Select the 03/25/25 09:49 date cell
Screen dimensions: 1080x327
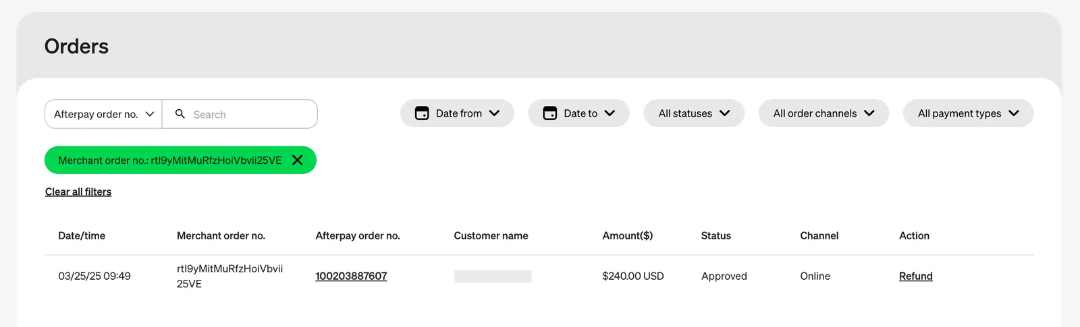click(94, 276)
